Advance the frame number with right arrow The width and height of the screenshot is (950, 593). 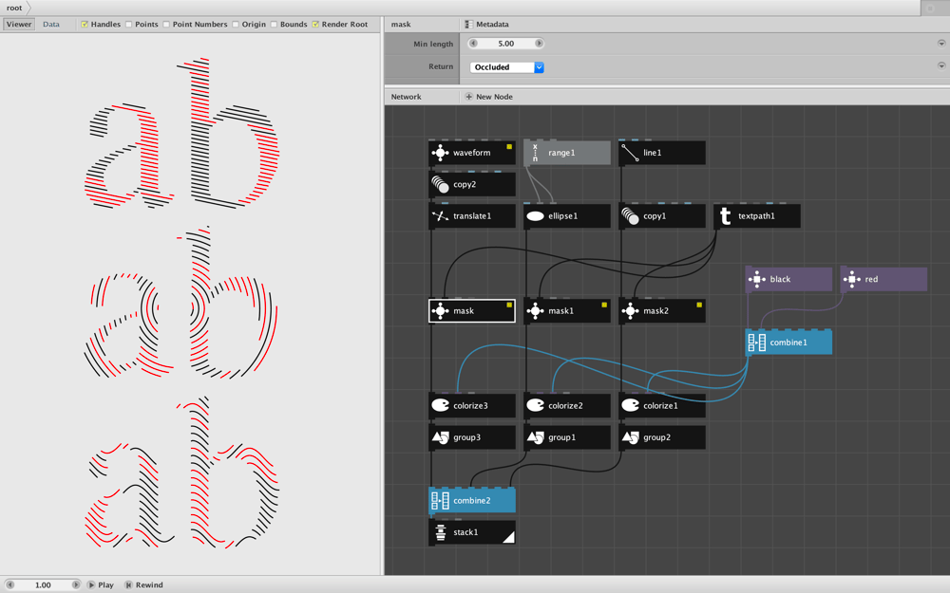click(x=76, y=585)
